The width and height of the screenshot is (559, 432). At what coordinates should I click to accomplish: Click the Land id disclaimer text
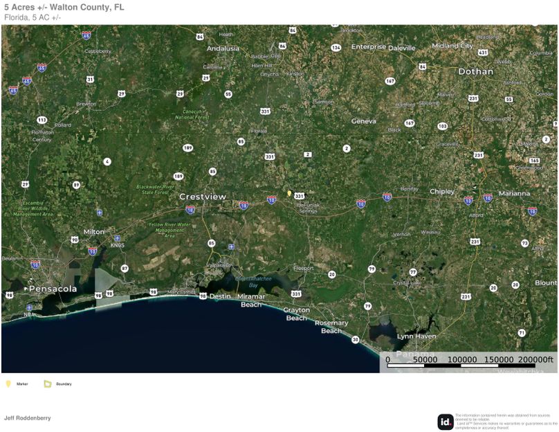500,416
